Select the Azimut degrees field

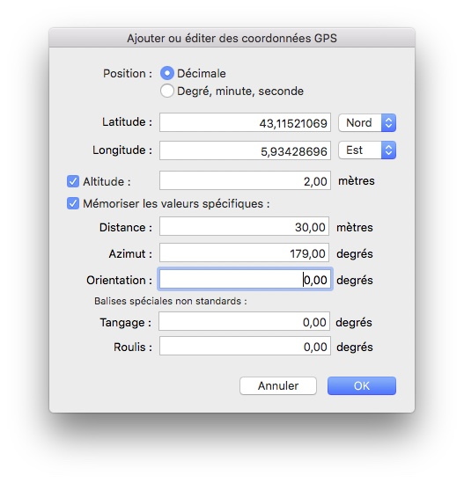click(x=244, y=252)
